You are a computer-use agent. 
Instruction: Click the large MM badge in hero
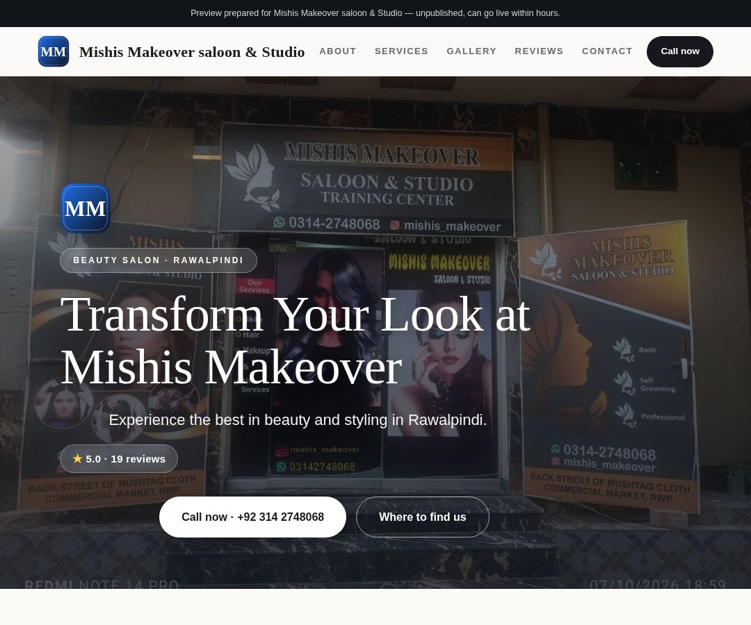[x=86, y=208]
